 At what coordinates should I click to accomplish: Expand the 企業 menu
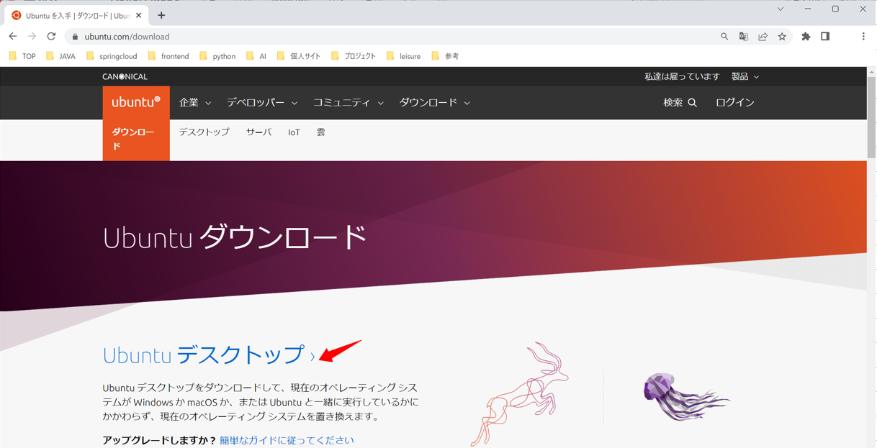pos(195,103)
